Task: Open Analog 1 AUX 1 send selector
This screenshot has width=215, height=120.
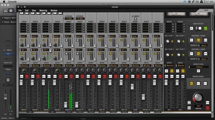Action: 23,36
